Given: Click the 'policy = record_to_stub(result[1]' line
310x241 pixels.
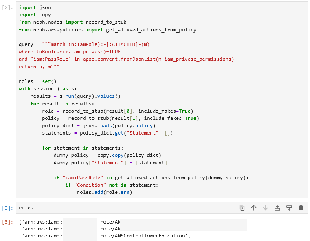Looking at the screenshot, I should pyautogui.click(x=121, y=118).
